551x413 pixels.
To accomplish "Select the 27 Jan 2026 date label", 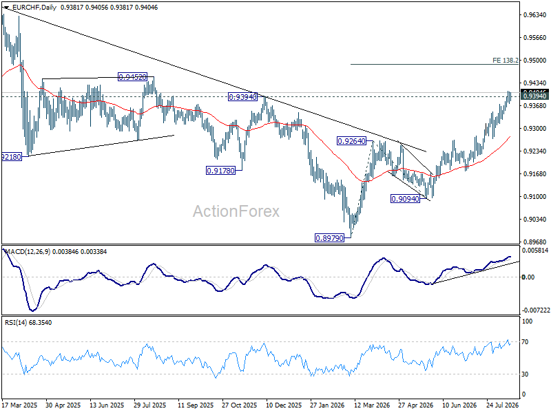I will point(327,405).
